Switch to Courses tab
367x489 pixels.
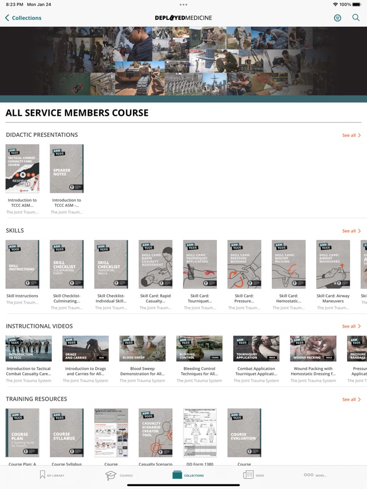pyautogui.click(x=119, y=475)
